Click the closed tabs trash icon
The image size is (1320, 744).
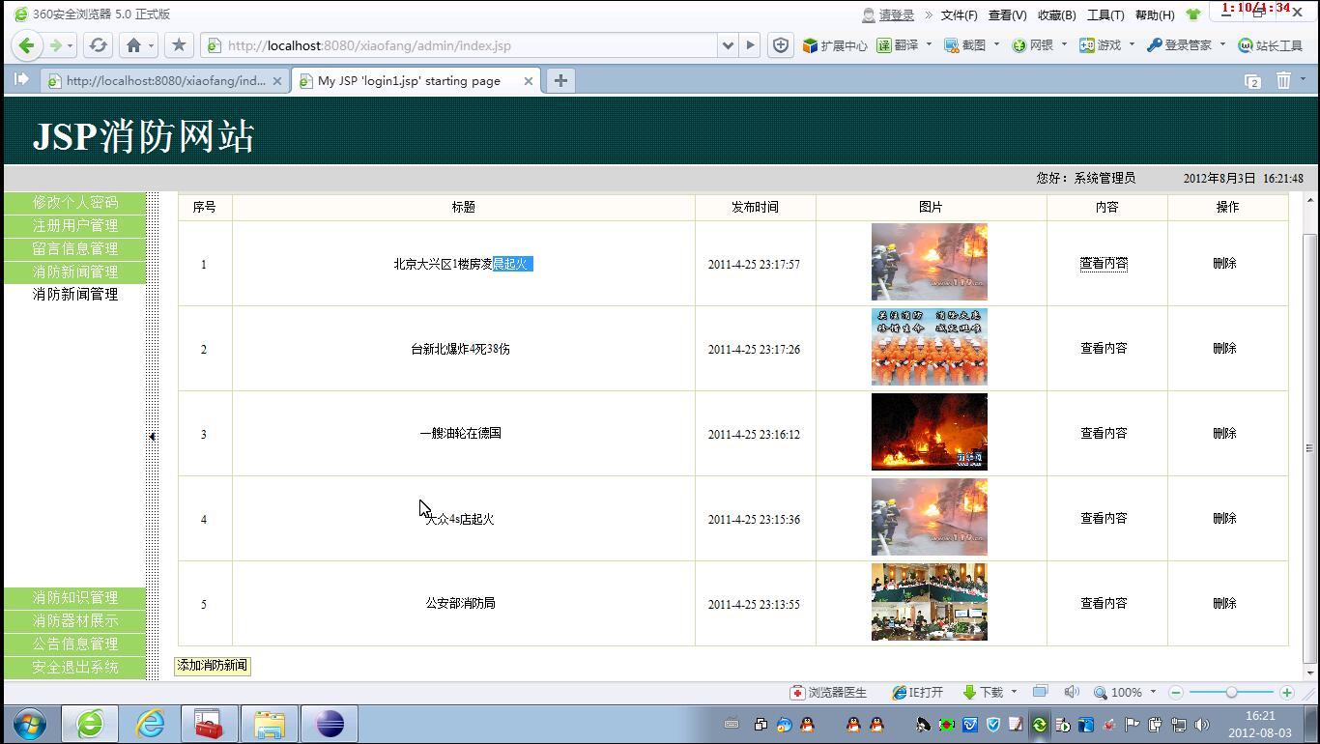[1283, 81]
